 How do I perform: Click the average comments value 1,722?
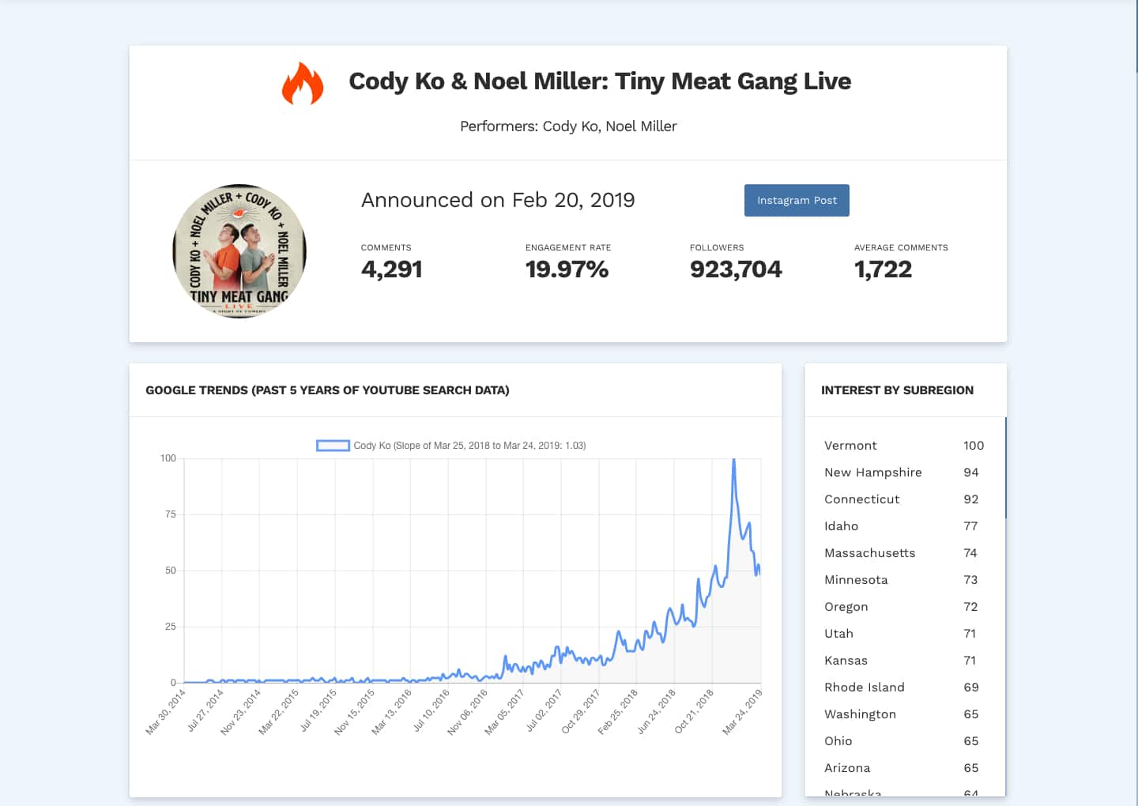tap(883, 269)
